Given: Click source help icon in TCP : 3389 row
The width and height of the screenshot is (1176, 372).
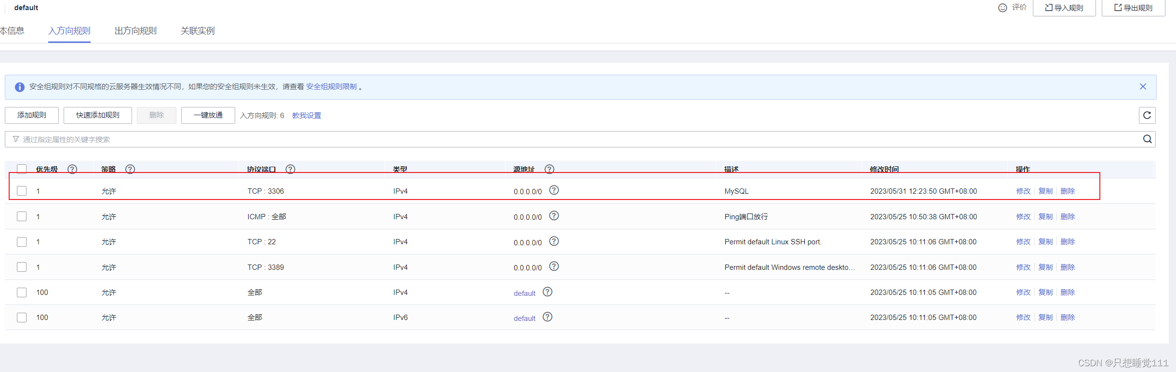Looking at the screenshot, I should [x=554, y=266].
